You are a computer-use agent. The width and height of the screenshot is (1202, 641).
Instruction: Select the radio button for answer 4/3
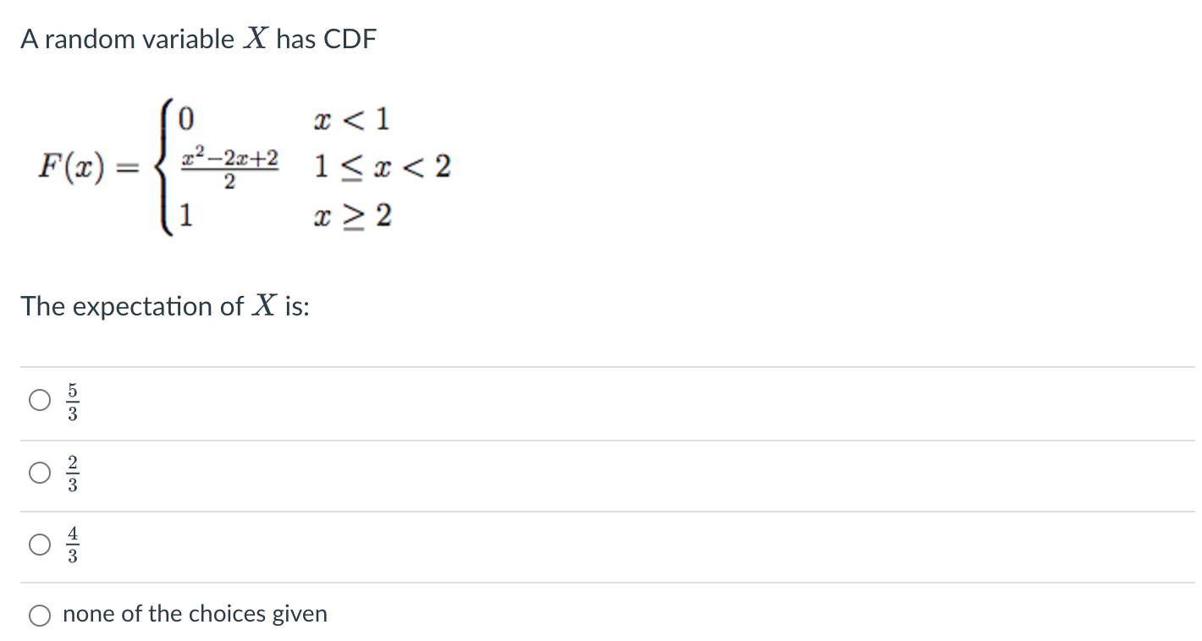39,545
